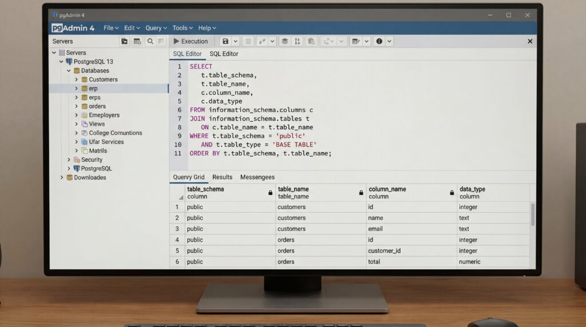Switch to the first SQL Editor tab
Image resolution: width=586 pixels, height=327 pixels.
coord(187,54)
